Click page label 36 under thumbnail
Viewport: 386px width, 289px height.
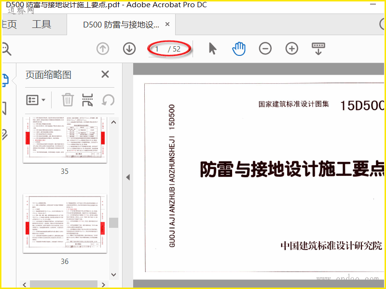(x=65, y=261)
